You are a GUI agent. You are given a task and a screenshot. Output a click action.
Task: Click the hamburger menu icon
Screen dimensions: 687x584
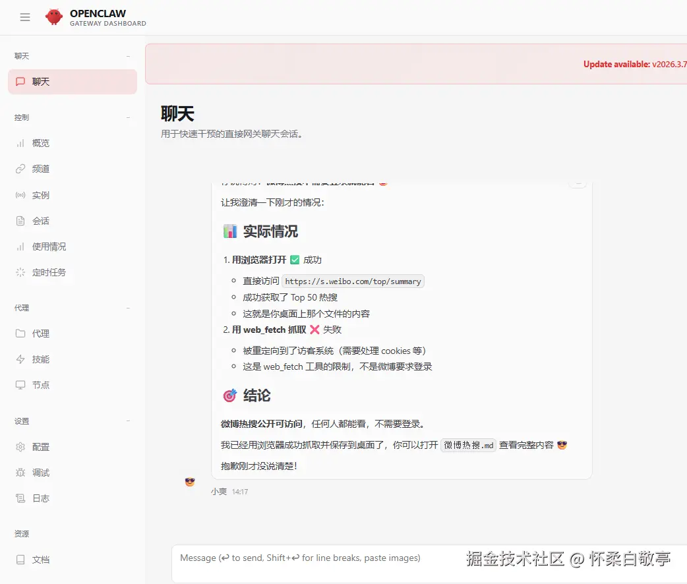[x=24, y=17]
